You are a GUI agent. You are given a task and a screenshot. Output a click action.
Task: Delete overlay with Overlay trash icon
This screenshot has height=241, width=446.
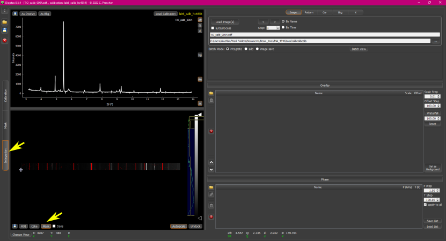[x=211, y=100]
